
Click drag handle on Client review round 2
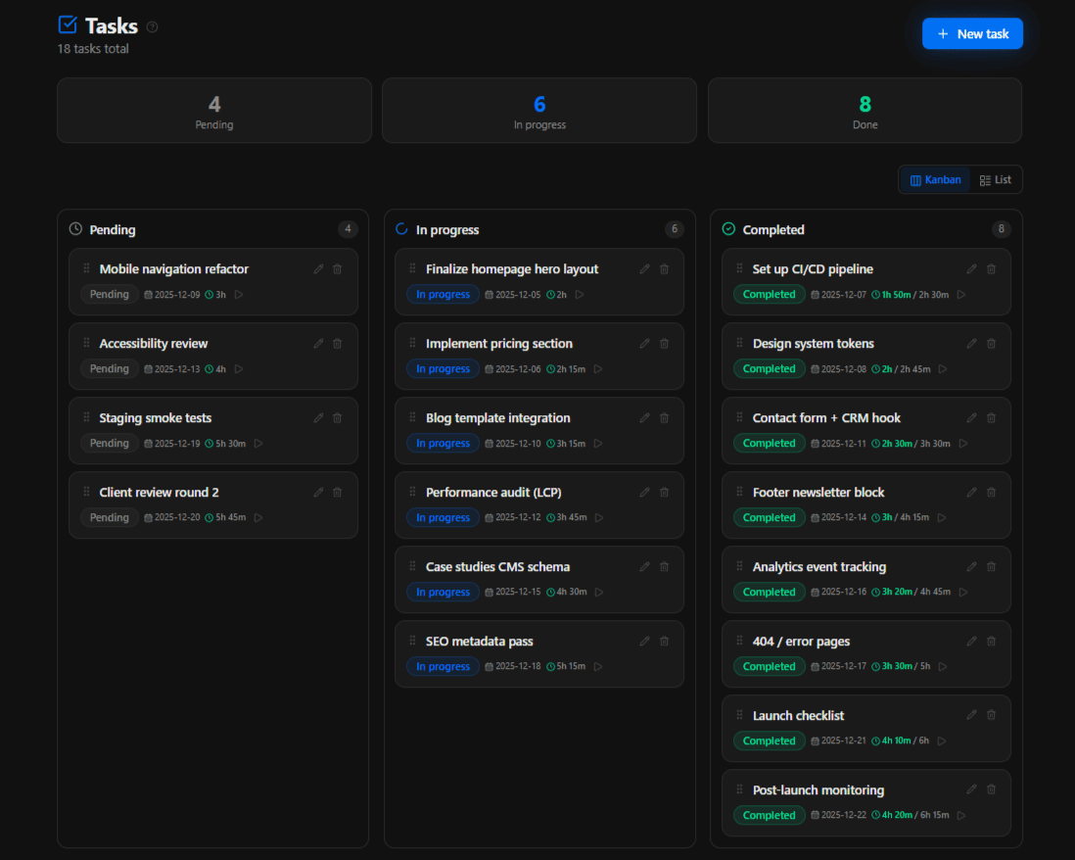click(86, 492)
